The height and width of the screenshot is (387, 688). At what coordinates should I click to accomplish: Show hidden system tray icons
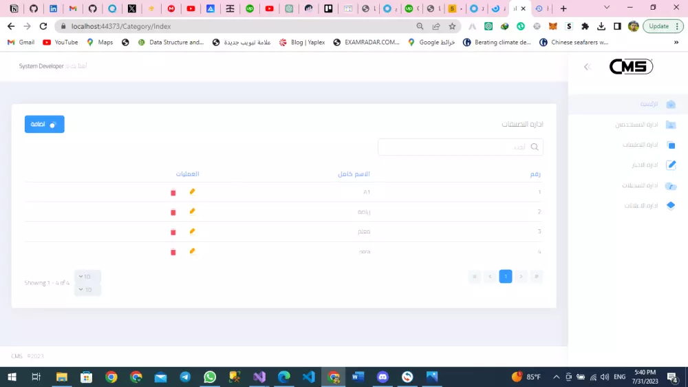(556, 377)
